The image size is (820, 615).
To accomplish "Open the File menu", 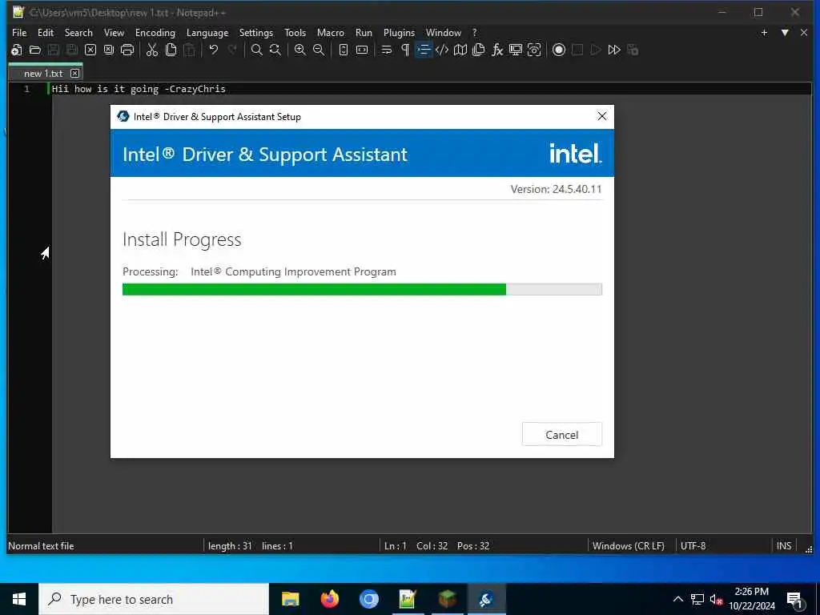I will click(x=19, y=32).
